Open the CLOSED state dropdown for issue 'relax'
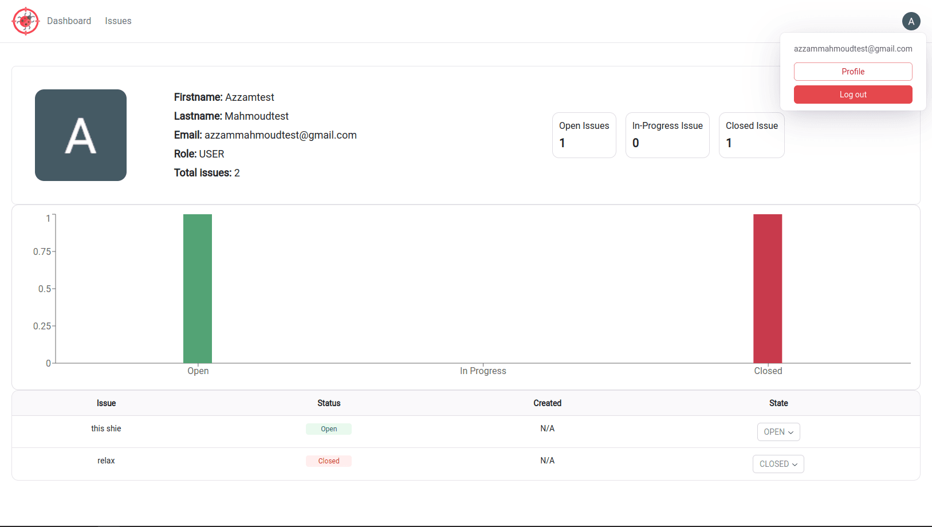The height and width of the screenshot is (527, 932). (778, 464)
